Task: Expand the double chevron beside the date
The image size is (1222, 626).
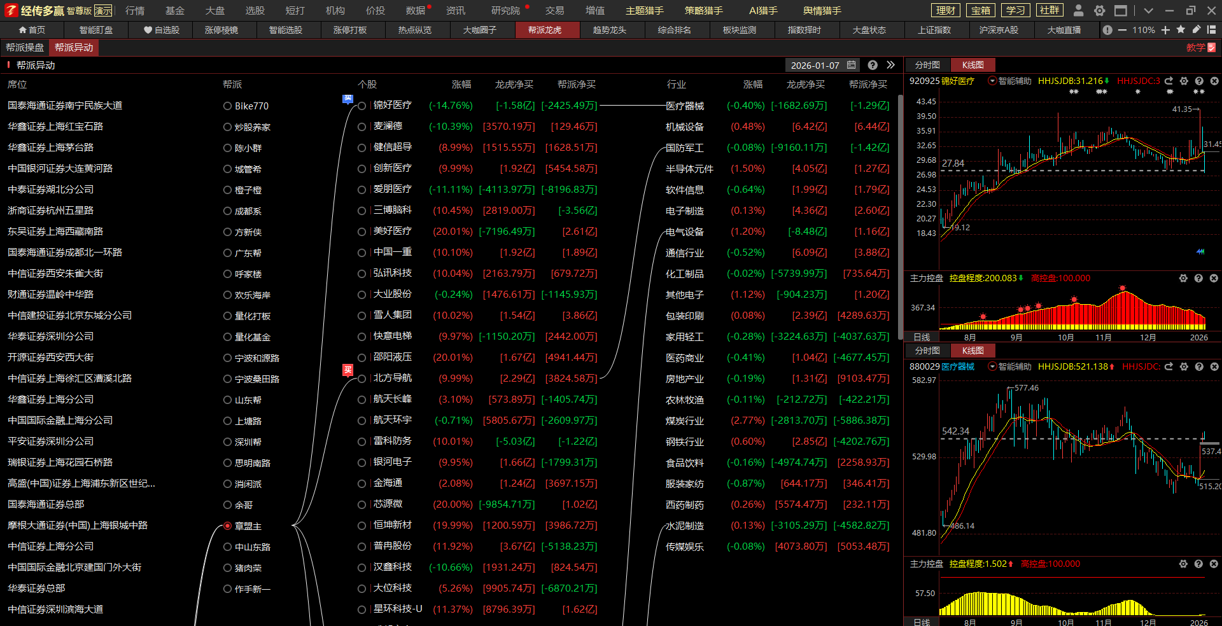Action: 890,65
